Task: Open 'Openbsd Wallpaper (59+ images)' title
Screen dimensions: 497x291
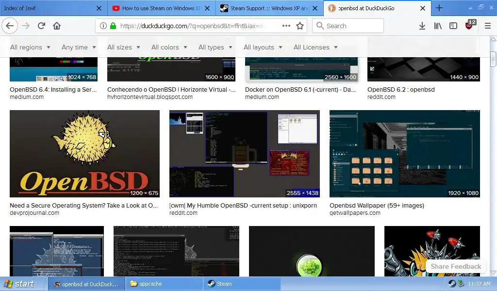Action: [377, 206]
